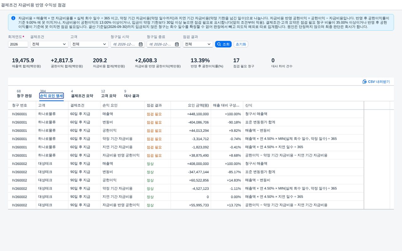
Task: Click the -85.17% ratio cell
Action: pyautogui.click(x=234, y=172)
